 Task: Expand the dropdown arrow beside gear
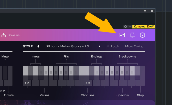[130, 26]
